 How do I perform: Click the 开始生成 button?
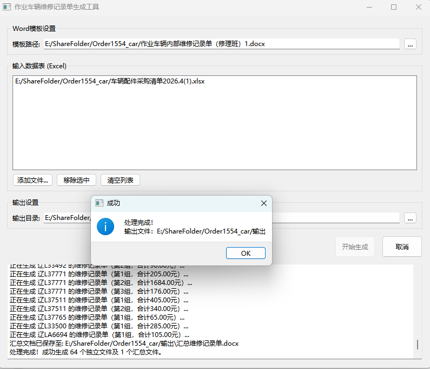(355, 247)
